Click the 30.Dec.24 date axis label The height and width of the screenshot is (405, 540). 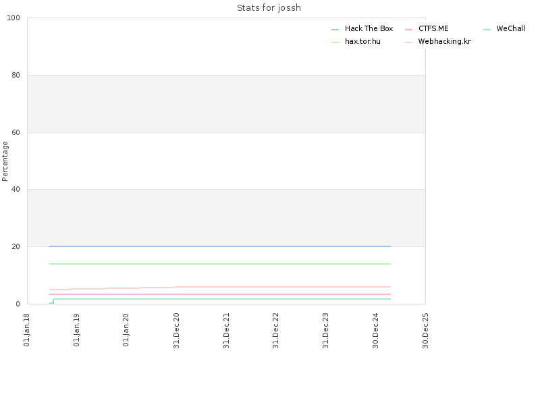point(375,331)
